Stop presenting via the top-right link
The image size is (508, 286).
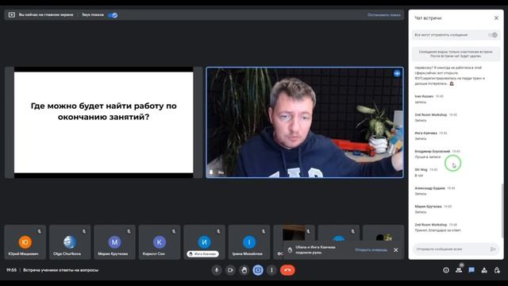(384, 15)
